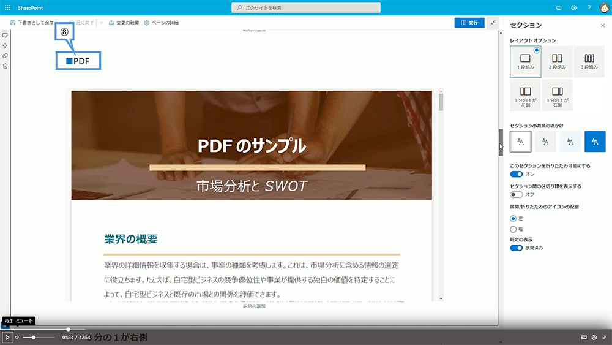Select the 右 icon alignment radio
612x345 pixels.
pos(513,229)
